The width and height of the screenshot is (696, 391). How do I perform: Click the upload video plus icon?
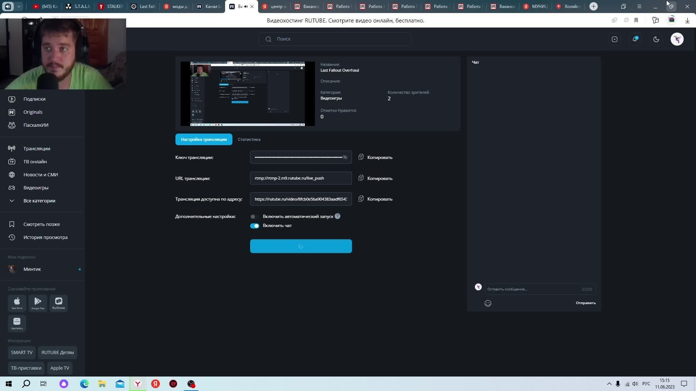614,39
